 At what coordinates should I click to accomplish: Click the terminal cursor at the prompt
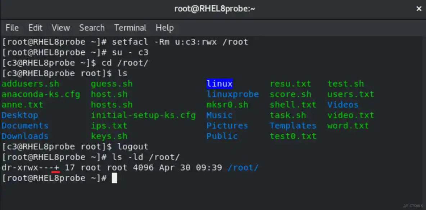[114, 178]
